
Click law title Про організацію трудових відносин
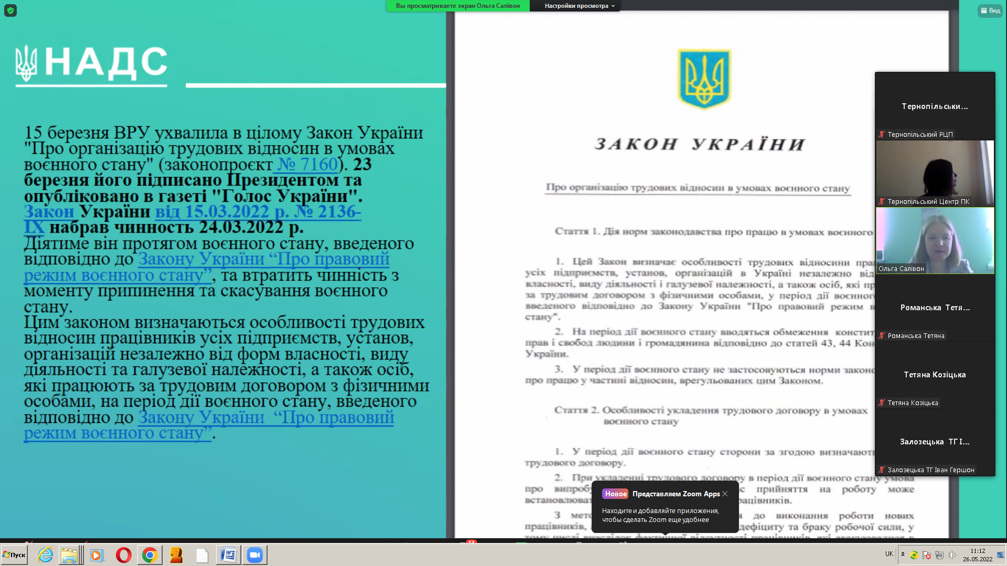[x=698, y=188]
